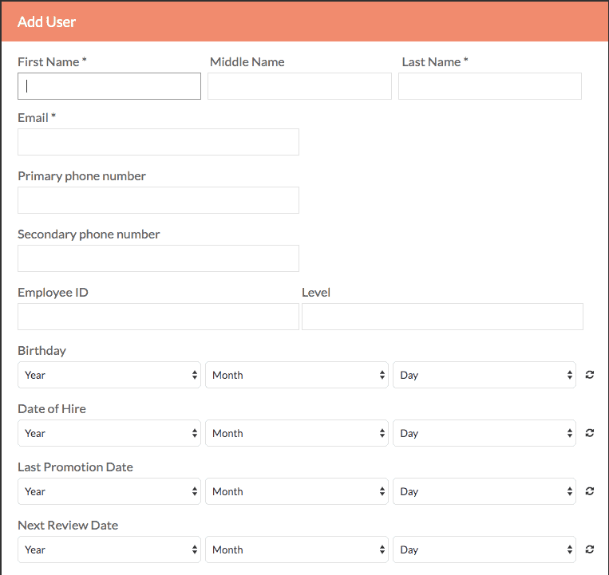Viewport: 609px width, 575px height.
Task: Open the Birthday Month dropdown
Action: tap(297, 375)
